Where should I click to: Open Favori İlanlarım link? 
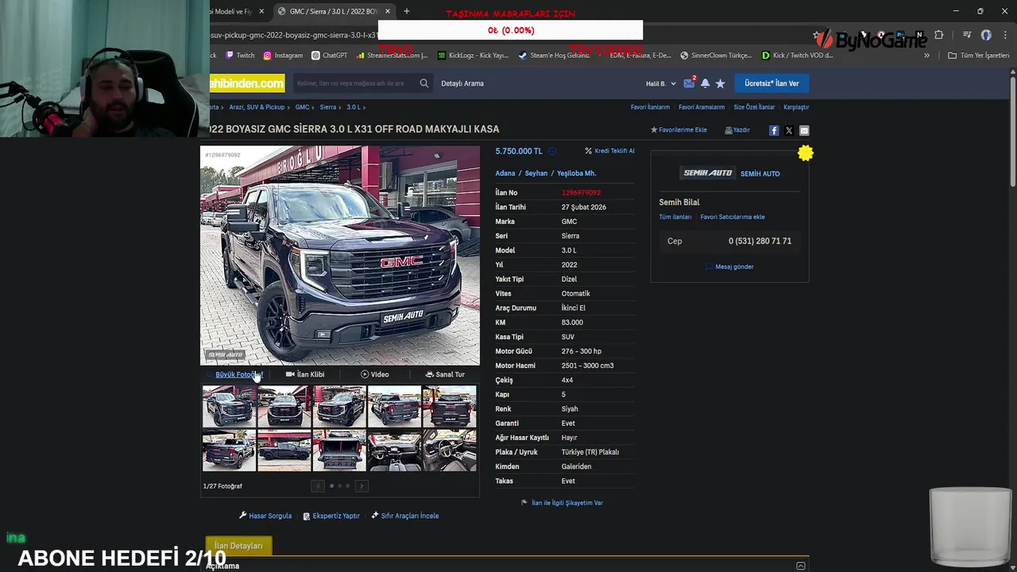click(x=650, y=107)
